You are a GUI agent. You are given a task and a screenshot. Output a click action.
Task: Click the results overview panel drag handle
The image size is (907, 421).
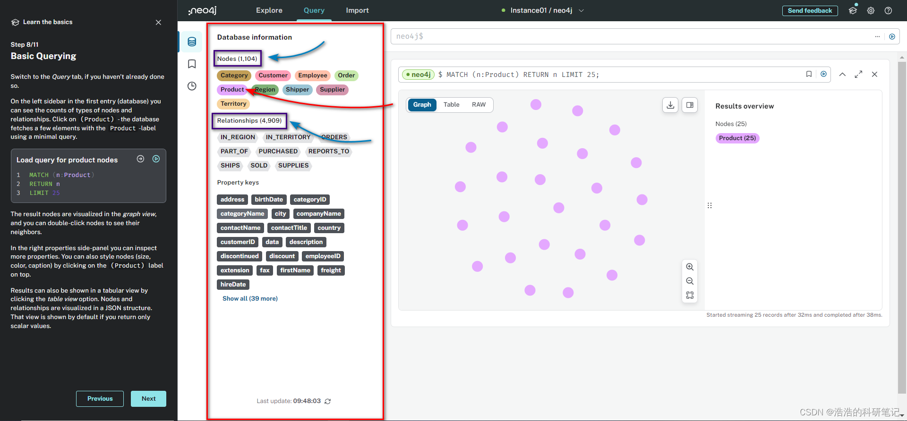click(710, 205)
